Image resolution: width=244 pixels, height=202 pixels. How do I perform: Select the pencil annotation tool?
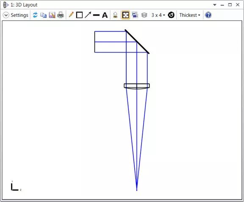71,15
